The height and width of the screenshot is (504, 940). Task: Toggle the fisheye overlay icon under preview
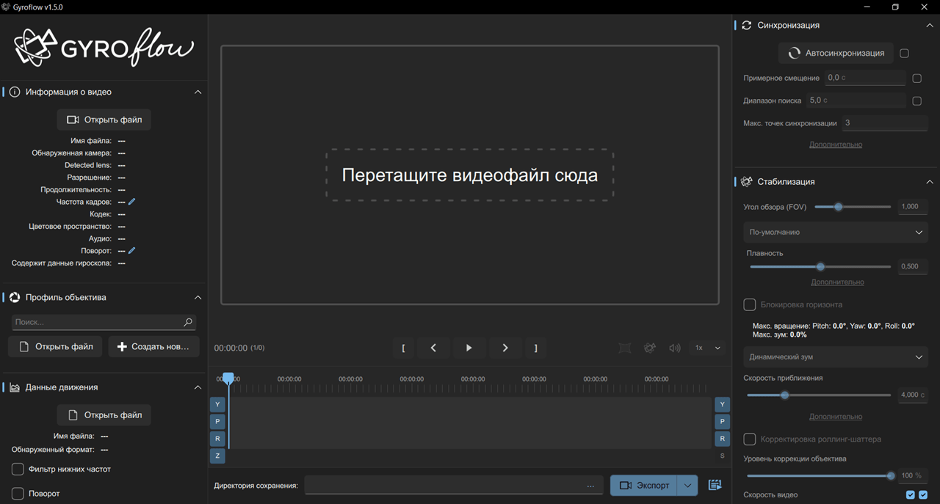625,348
